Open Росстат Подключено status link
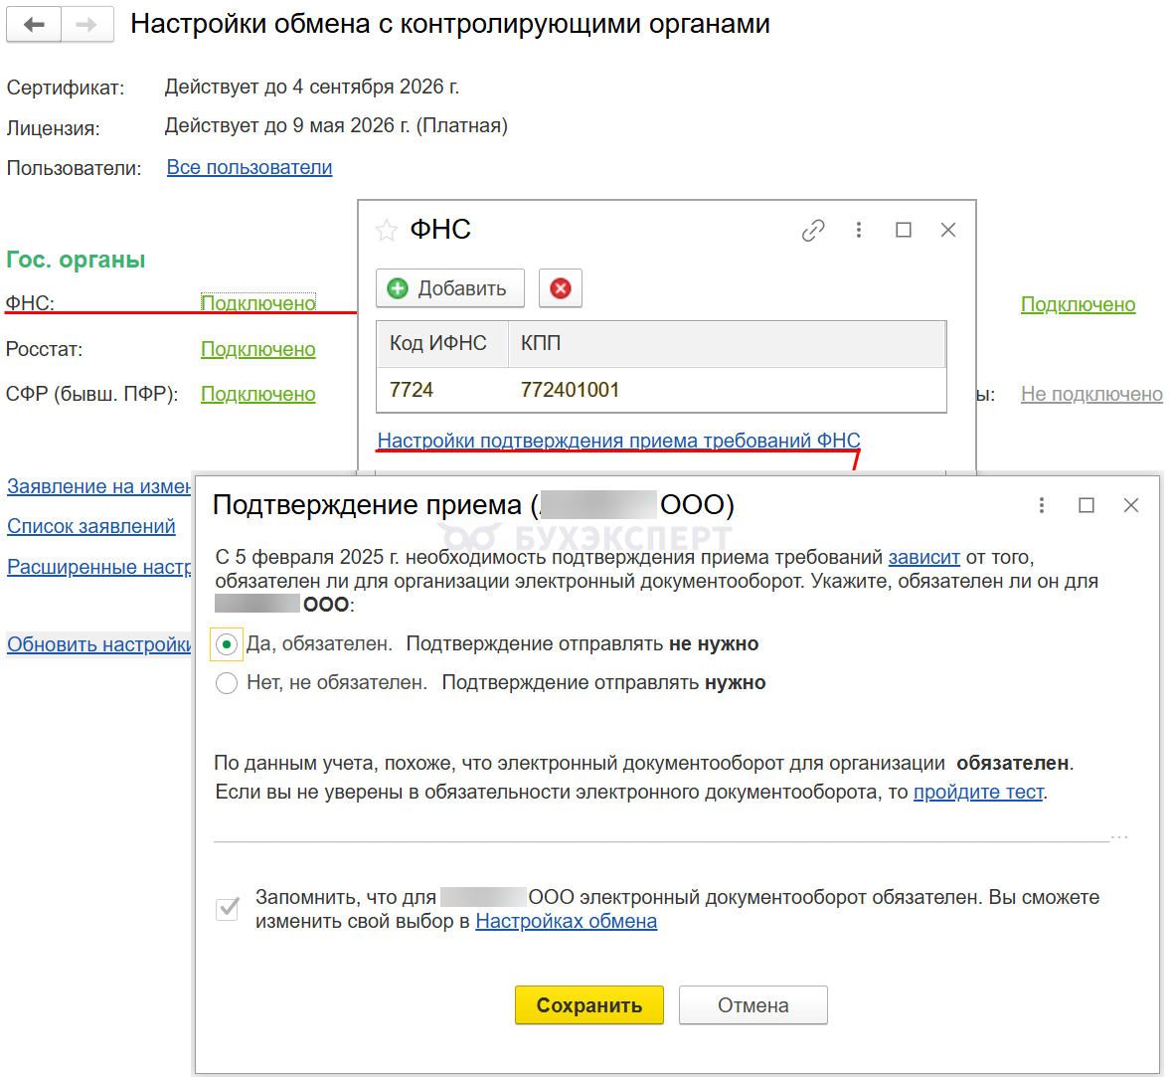Image resolution: width=1170 pixels, height=1077 pixels. (x=258, y=349)
